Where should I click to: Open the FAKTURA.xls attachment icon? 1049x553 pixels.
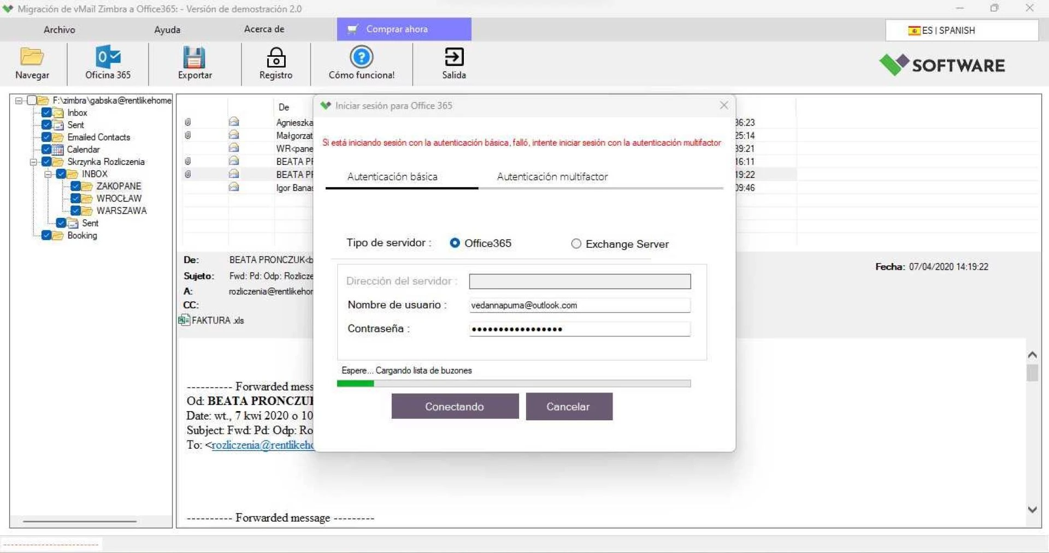(x=184, y=320)
